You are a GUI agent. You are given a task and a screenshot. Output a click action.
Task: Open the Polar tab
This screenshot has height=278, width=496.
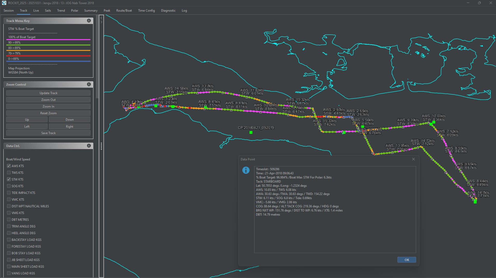pos(74,11)
